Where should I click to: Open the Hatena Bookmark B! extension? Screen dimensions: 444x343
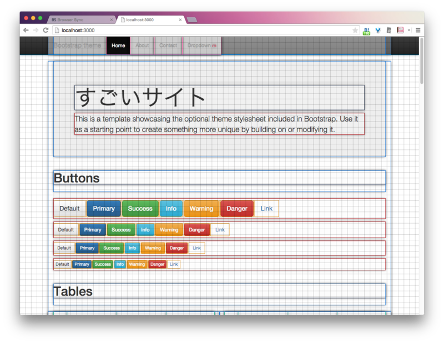pyautogui.click(x=366, y=31)
